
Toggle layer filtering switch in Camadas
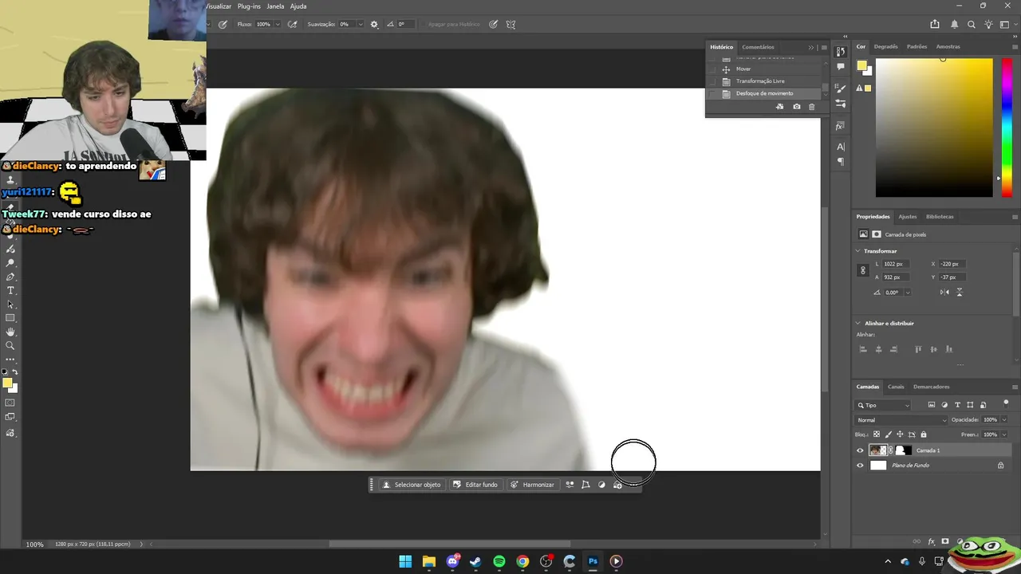click(1006, 403)
